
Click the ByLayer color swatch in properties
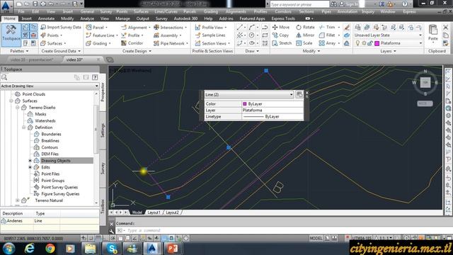(x=245, y=104)
